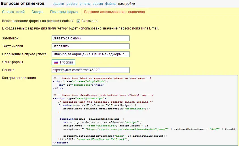This screenshot has width=239, height=146.
Task: Open the файлы link
Action: [111, 4]
